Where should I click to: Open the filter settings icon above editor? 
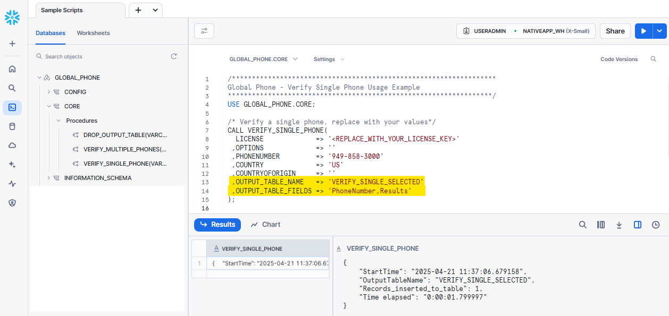pos(204,31)
